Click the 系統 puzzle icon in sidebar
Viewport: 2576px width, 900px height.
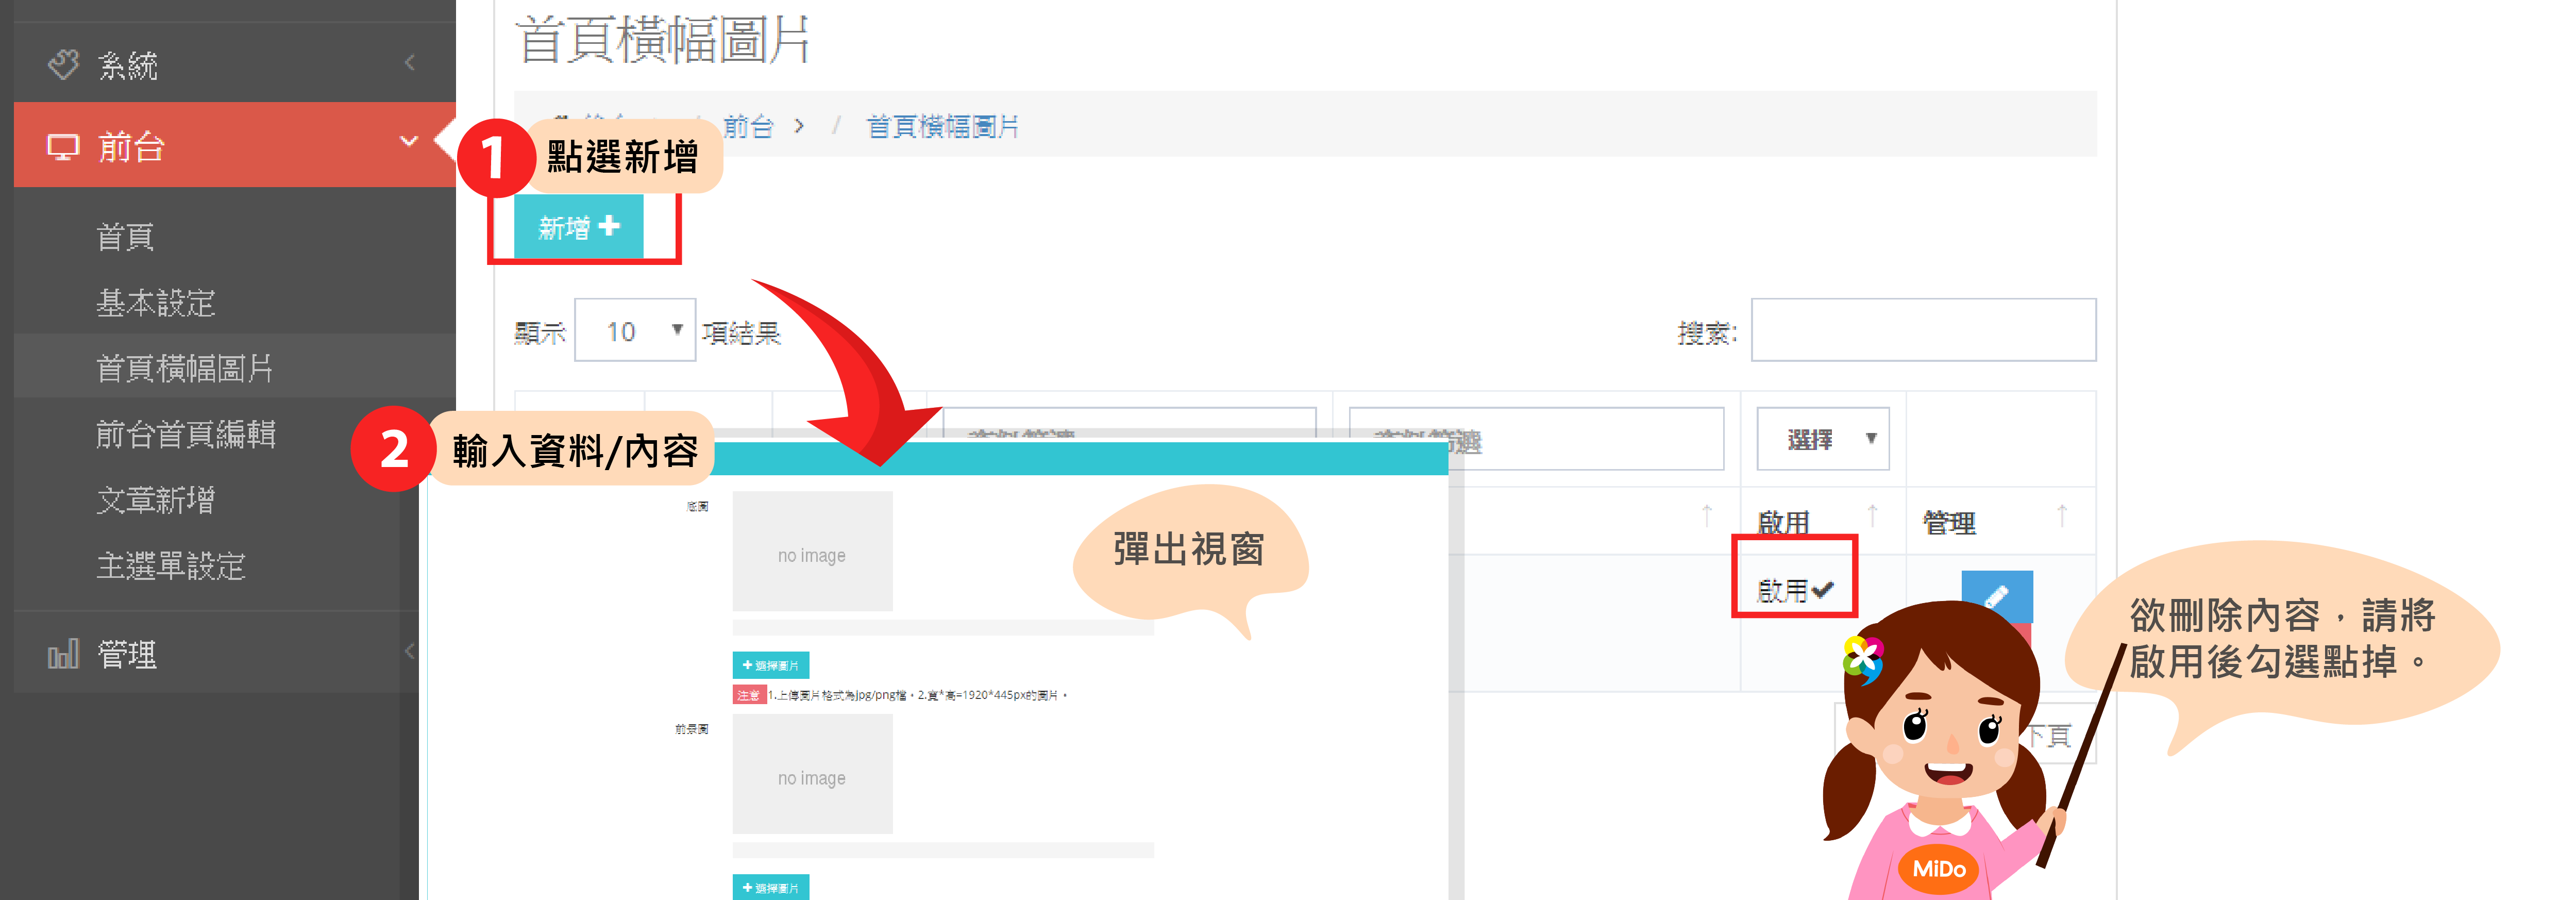click(63, 64)
